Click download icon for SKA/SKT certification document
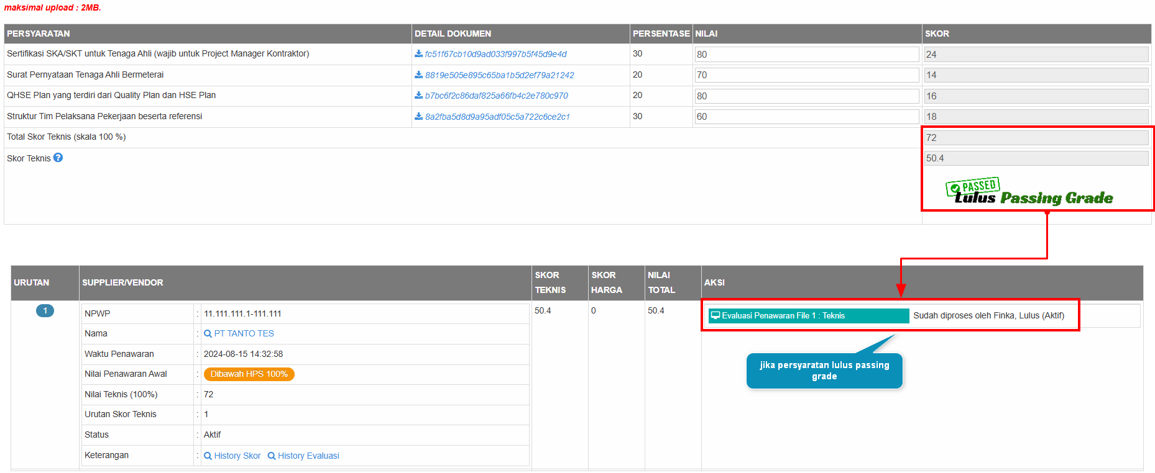Viewport: 1155px width, 473px height. 418,54
